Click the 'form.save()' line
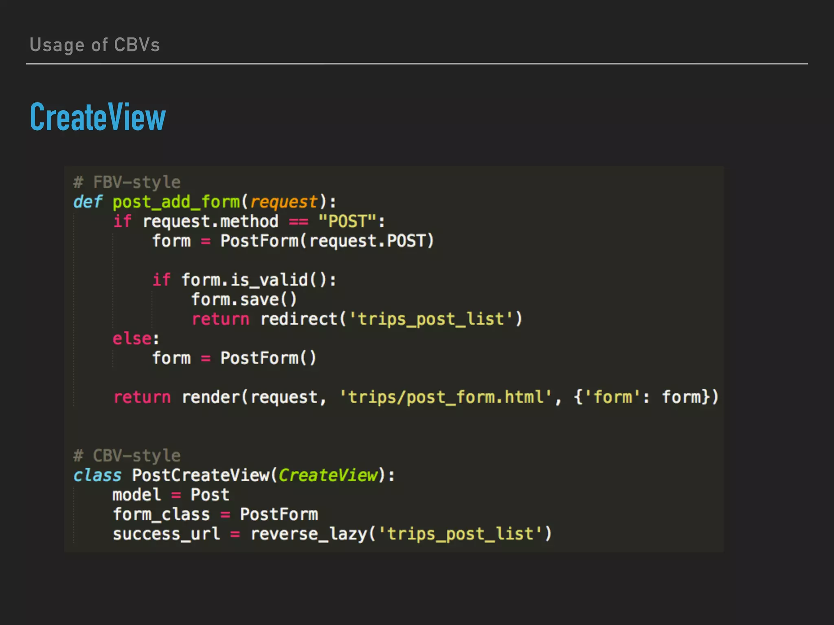834x625 pixels. coord(244,299)
